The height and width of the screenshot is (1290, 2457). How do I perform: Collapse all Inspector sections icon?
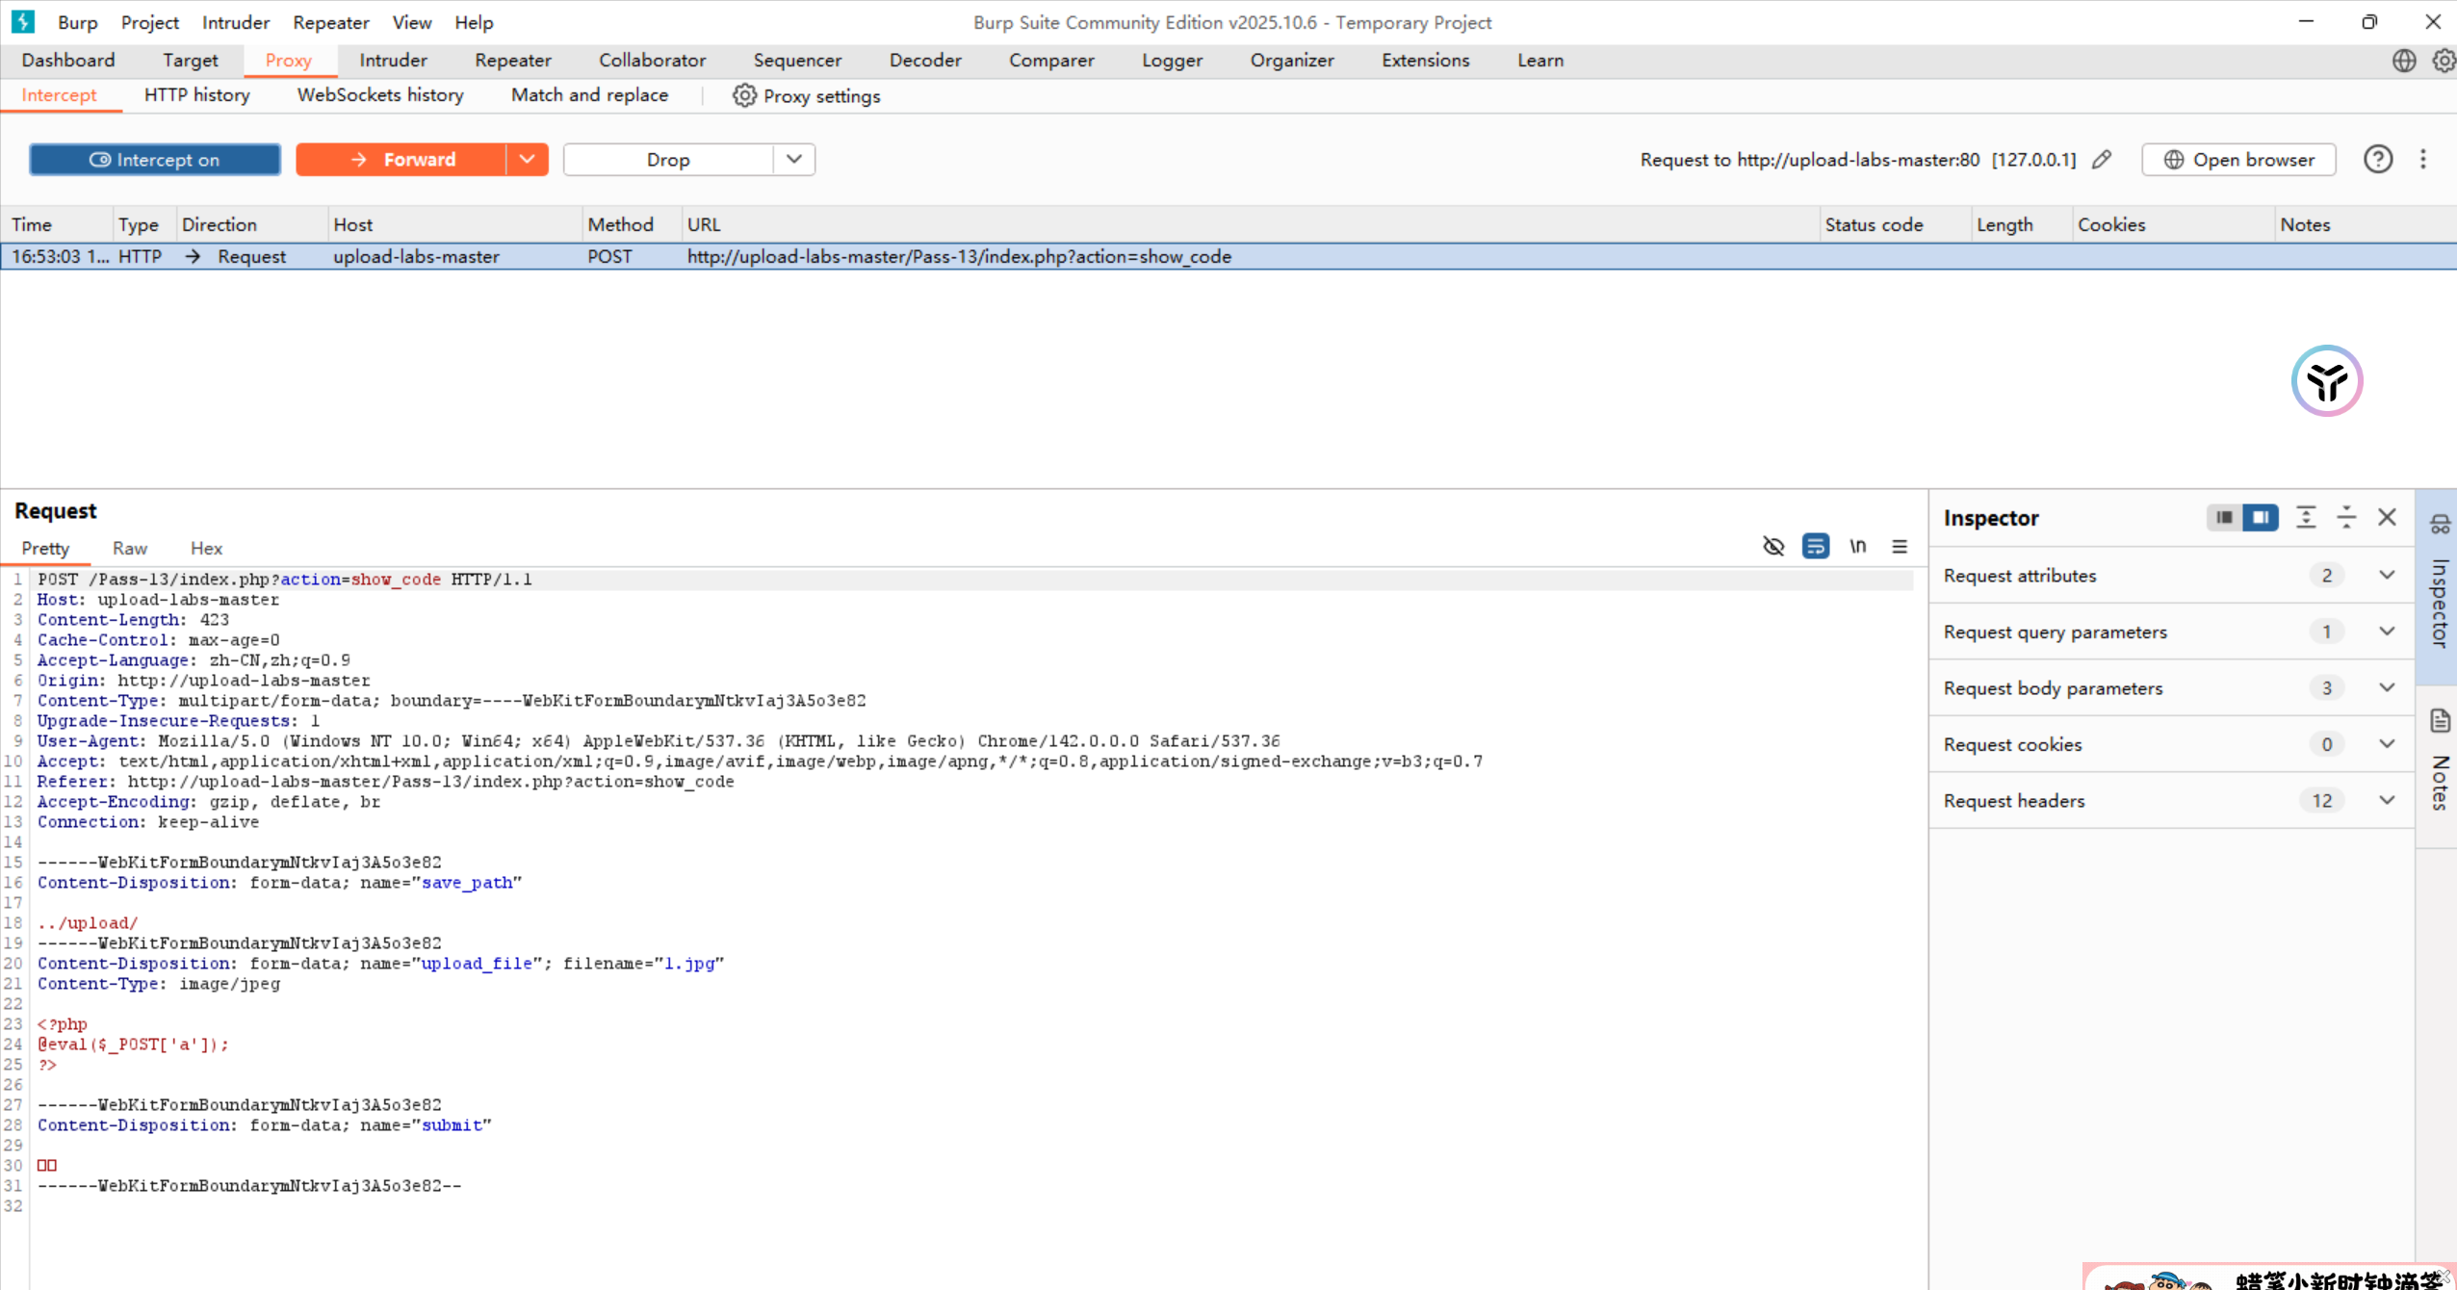[x=2346, y=518]
